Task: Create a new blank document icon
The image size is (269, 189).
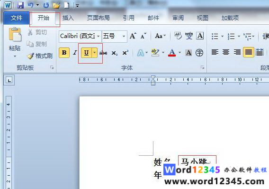Action: [x=67, y=5]
